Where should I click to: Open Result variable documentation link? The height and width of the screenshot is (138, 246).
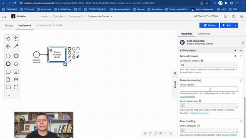point(187,97)
